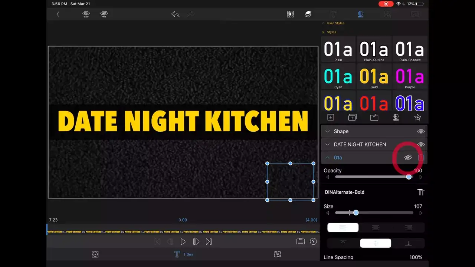Align text to the bottom
This screenshot has height=267, width=475.
coord(408,243)
